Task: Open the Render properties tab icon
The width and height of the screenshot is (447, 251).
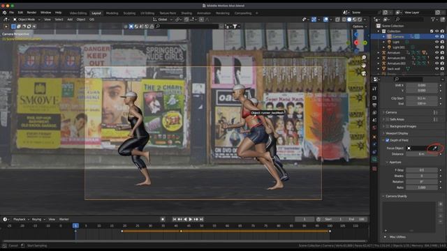Action: point(374,98)
